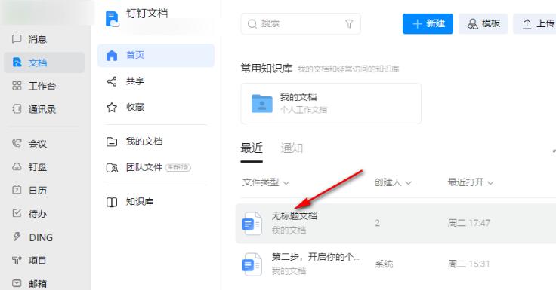Open the 我的文档 knowledge base card

(x=331, y=104)
